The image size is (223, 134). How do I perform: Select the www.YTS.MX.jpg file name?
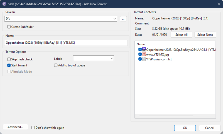pos(158,54)
